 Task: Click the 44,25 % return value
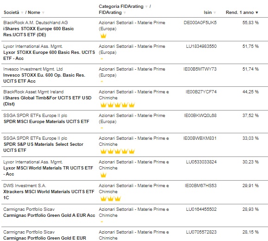(250, 92)
